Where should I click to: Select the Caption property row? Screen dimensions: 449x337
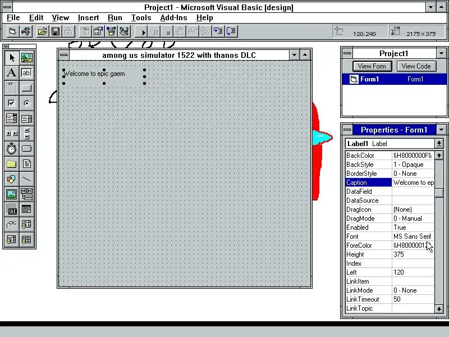coord(390,183)
